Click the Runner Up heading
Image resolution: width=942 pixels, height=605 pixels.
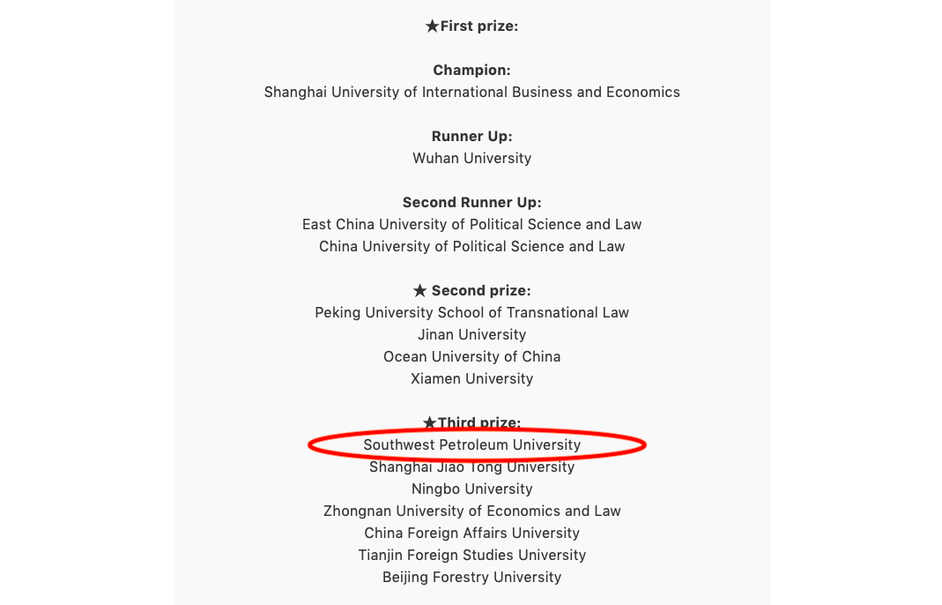pyautogui.click(x=471, y=137)
